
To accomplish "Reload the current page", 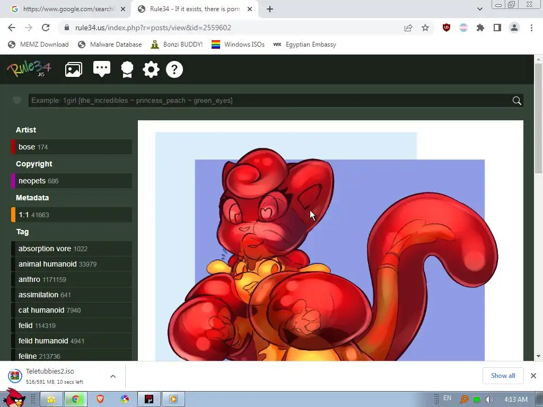I will coord(46,28).
